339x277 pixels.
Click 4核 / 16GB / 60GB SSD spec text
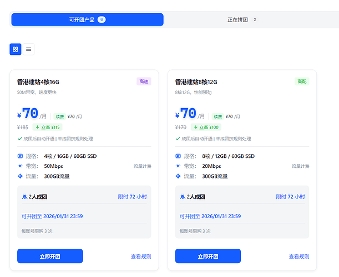click(70, 156)
